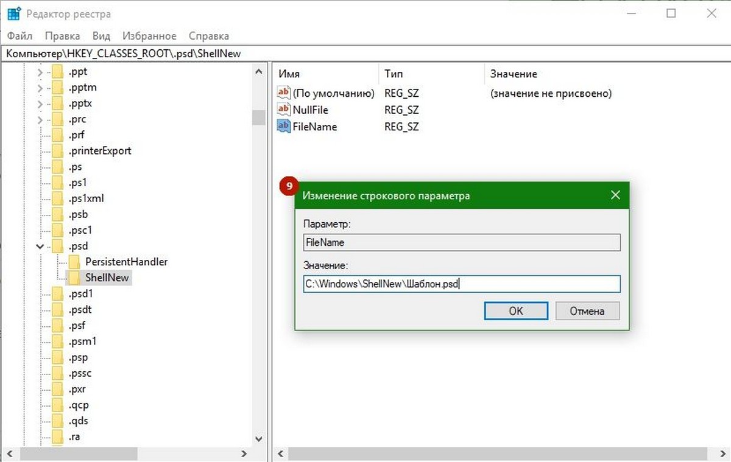Click the registry path address bar
This screenshot has height=462, width=731.
(x=365, y=53)
